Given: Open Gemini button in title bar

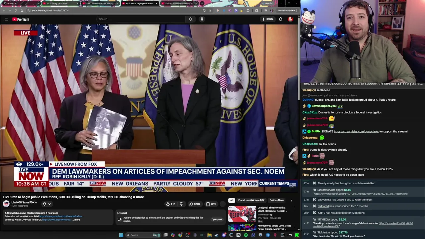Looking at the screenshot, I should (x=267, y=3).
